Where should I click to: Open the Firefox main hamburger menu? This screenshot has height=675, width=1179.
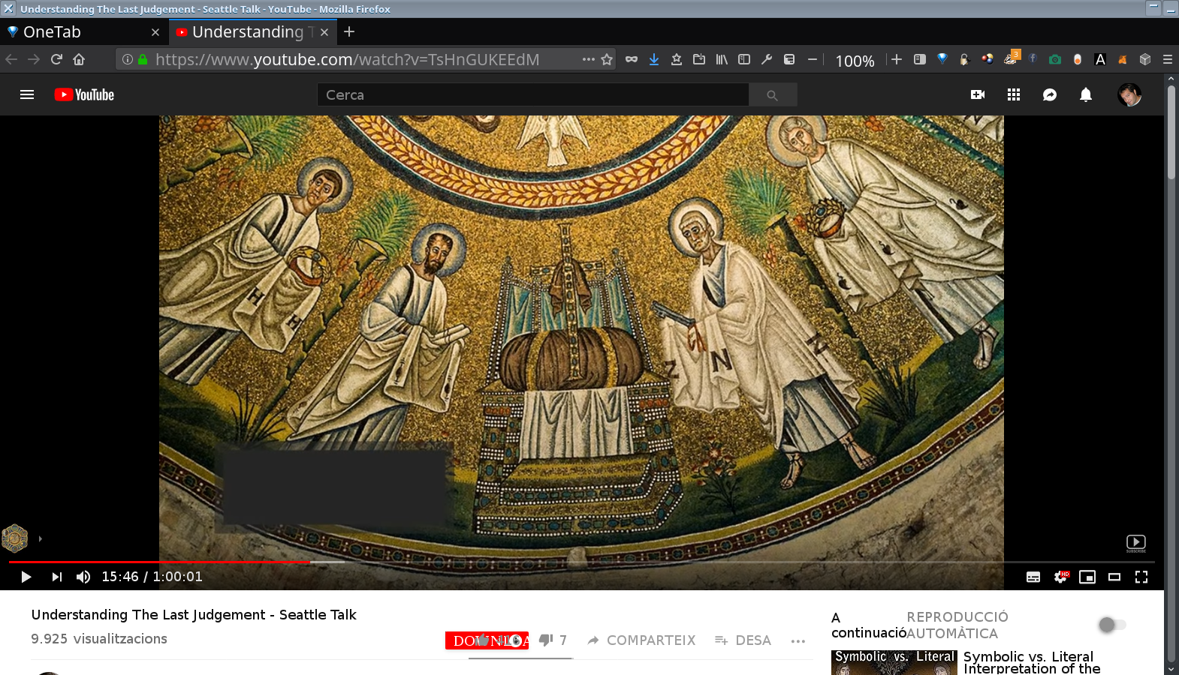1168,59
